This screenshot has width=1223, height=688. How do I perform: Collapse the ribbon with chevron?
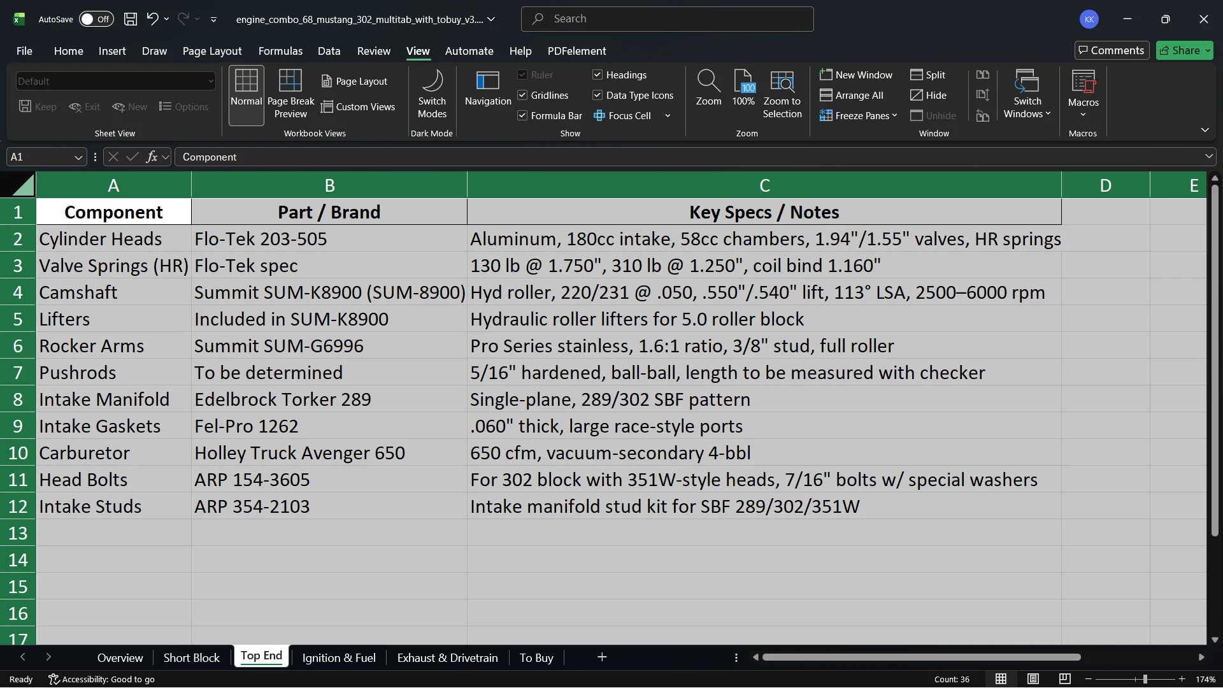[1205, 130]
